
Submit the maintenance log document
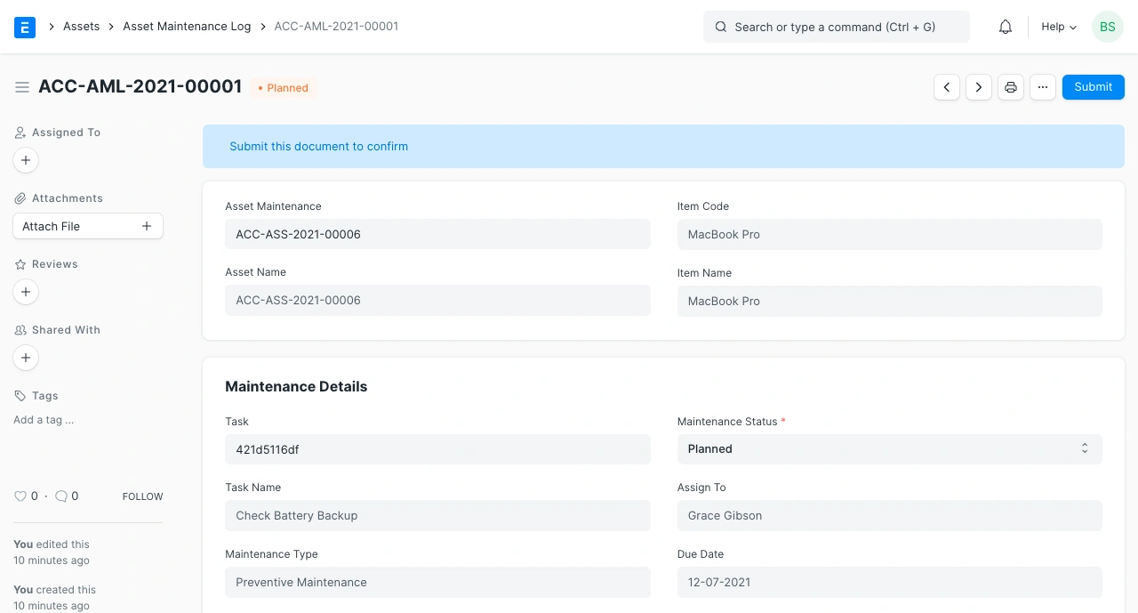click(x=1093, y=87)
